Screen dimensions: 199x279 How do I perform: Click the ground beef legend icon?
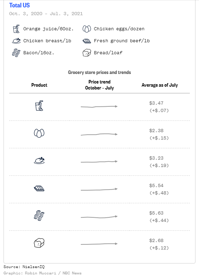(87, 41)
